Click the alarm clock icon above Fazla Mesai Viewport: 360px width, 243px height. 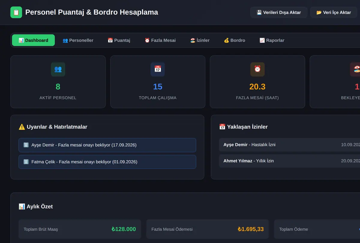pyautogui.click(x=257, y=69)
